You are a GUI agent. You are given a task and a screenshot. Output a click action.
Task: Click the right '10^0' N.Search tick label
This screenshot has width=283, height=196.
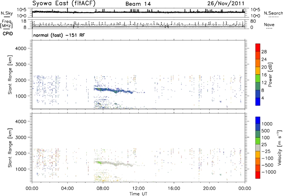(255, 16)
